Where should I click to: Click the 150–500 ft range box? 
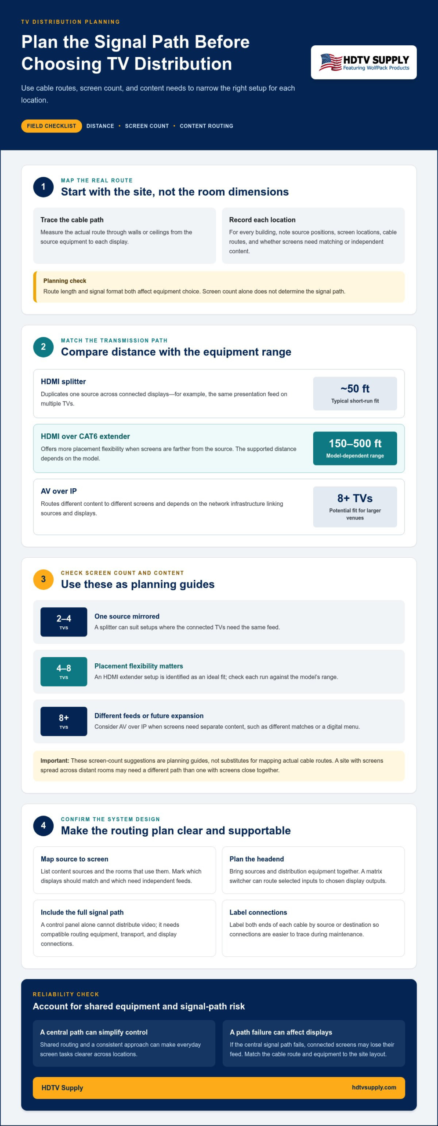coord(355,448)
